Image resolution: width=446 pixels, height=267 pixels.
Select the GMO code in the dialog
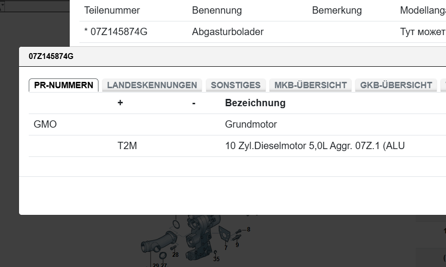[x=45, y=124]
